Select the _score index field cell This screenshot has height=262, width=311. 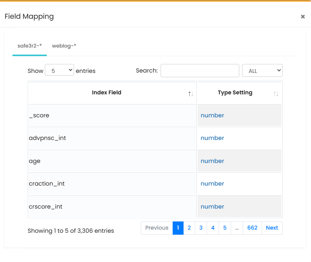pos(113,115)
